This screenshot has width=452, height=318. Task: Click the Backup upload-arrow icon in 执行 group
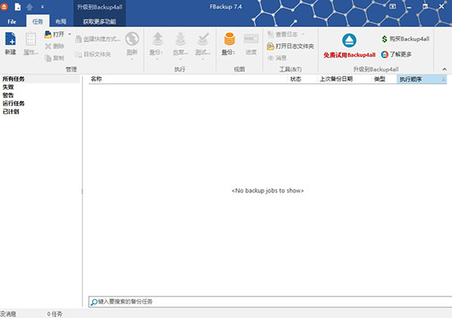point(158,39)
